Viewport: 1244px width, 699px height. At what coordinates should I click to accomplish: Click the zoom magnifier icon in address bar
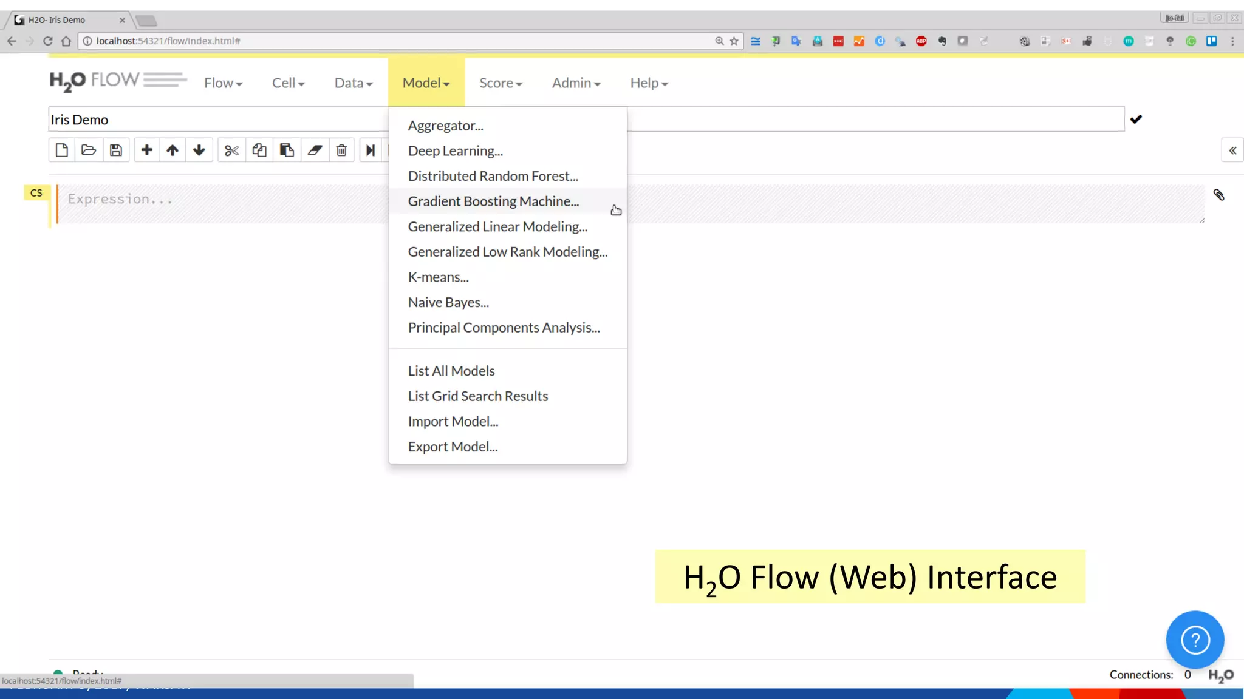[719, 41]
